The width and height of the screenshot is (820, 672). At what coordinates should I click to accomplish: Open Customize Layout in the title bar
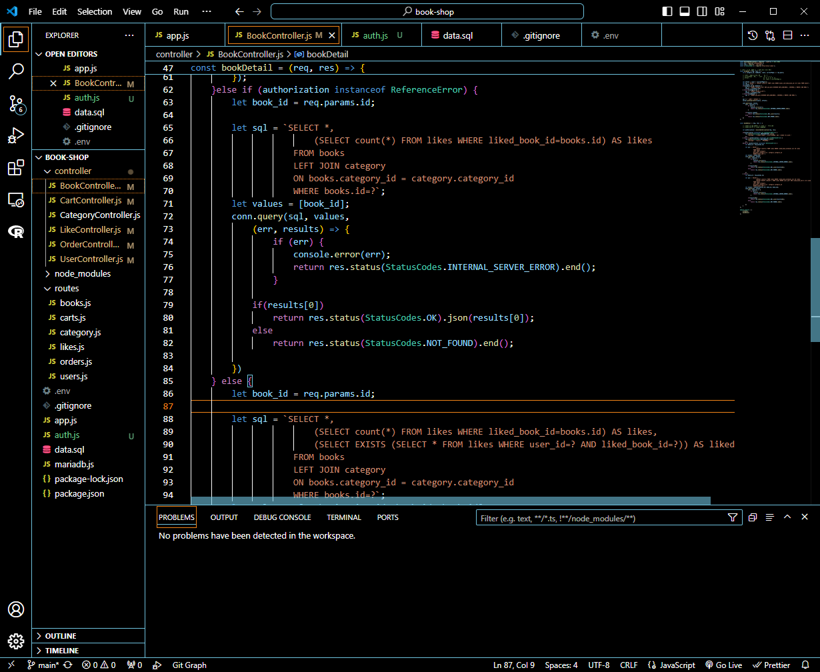pos(718,11)
